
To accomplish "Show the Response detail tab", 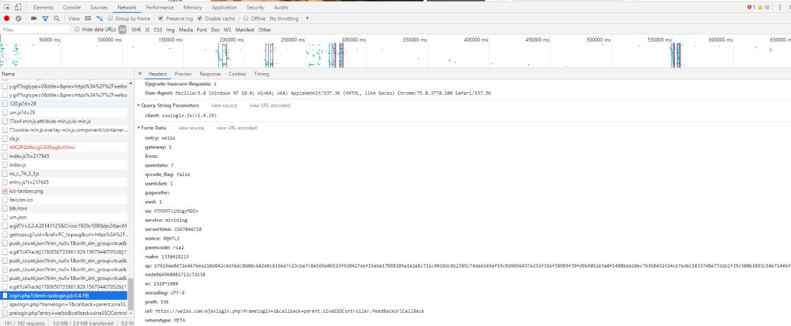I will [210, 74].
